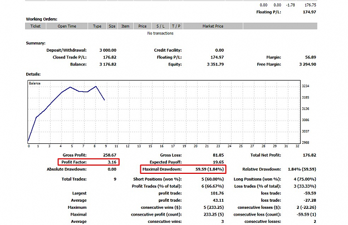Viewport: 348px width, 225px height.
Task: Click the Market Price column header
Action: [x=213, y=26]
